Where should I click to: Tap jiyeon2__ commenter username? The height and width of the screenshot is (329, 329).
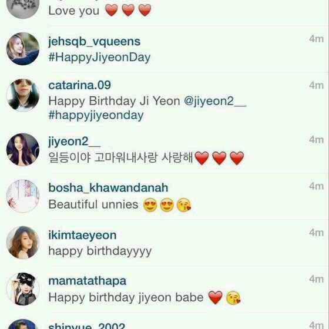point(75,141)
